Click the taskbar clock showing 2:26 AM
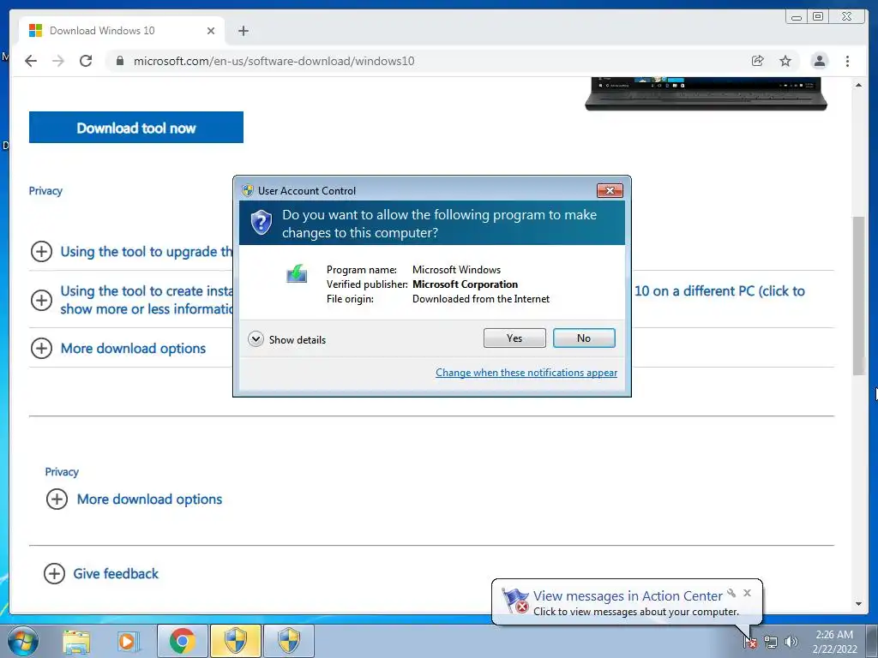Image resolution: width=878 pixels, height=658 pixels. (834, 642)
